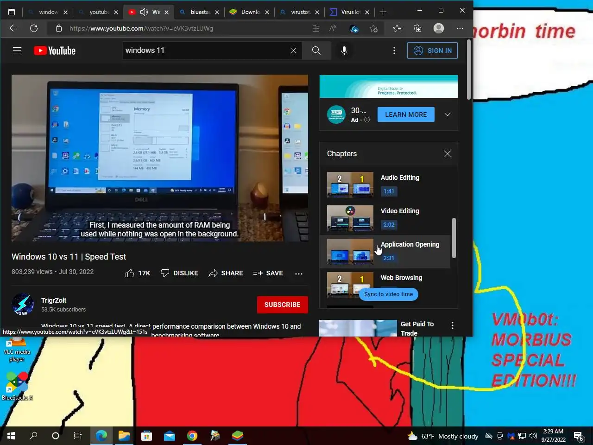Screen dimensions: 593x445
Task: Open 'Get Paid To Trade' video options menu
Action: [x=453, y=326]
